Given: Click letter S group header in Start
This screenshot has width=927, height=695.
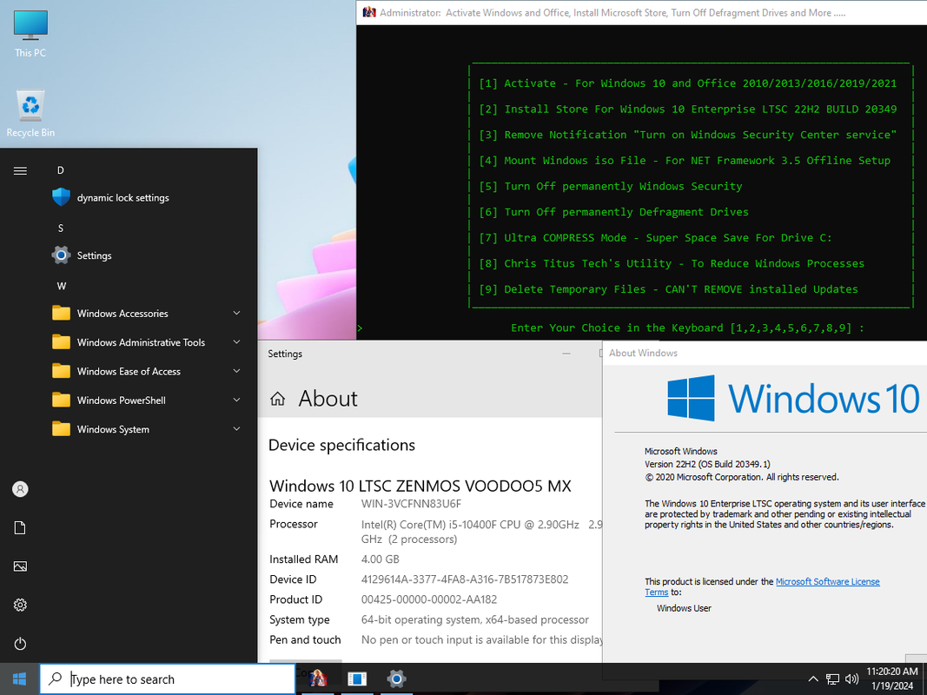Looking at the screenshot, I should (x=60, y=228).
